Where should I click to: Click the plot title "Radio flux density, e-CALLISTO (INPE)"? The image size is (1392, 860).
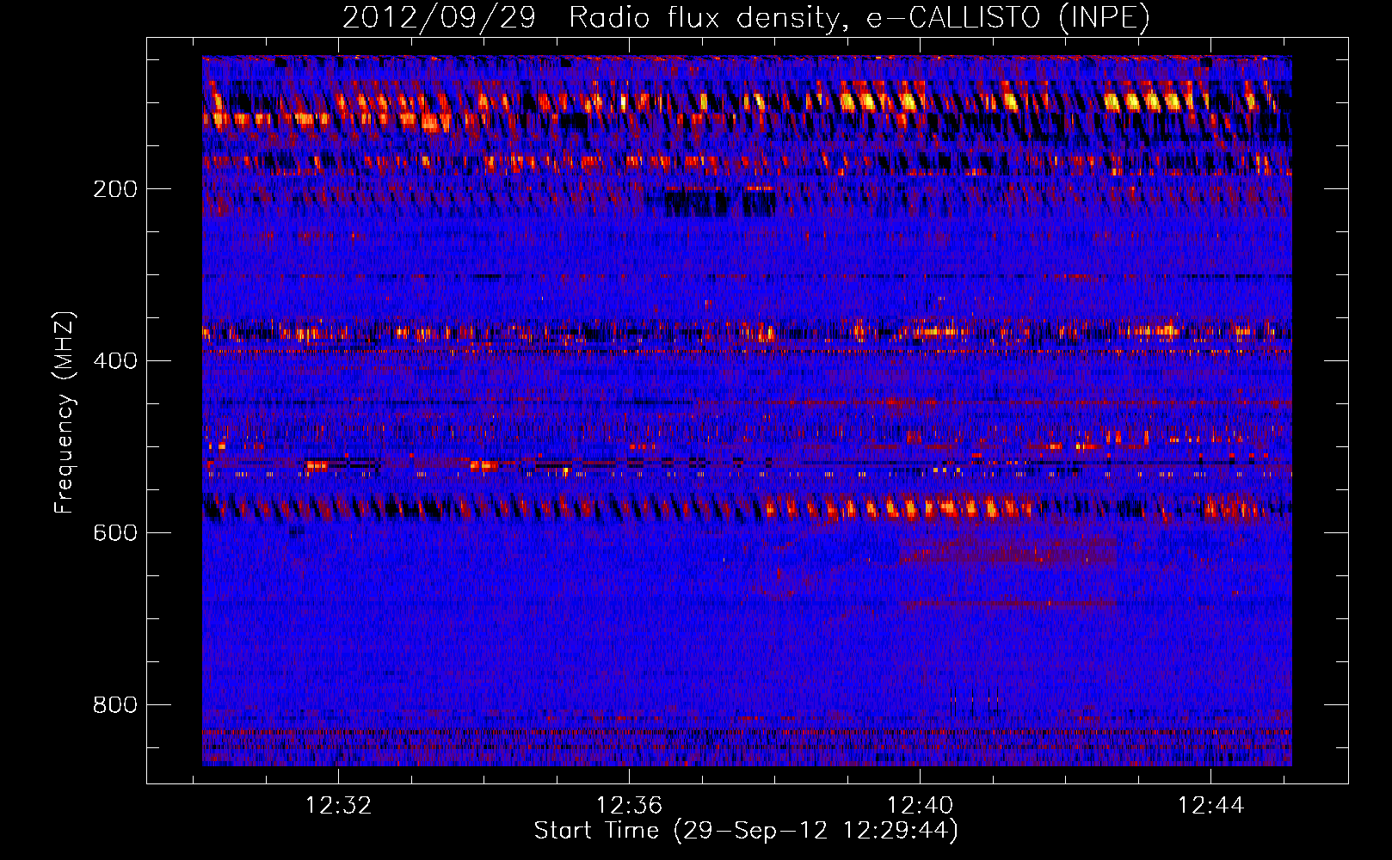(859, 18)
